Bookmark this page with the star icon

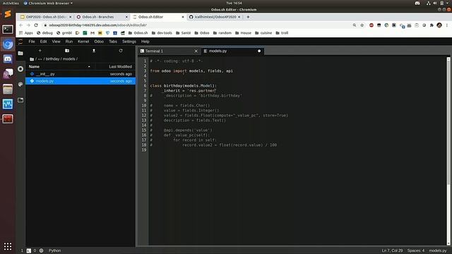pos(362,25)
